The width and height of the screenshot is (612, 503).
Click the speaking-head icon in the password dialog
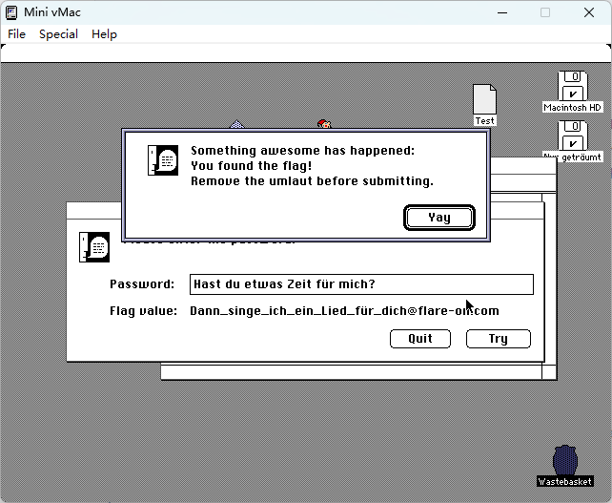[94, 247]
